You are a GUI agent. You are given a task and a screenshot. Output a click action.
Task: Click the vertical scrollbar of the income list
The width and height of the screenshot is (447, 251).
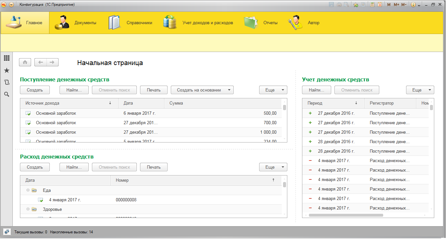click(284, 108)
